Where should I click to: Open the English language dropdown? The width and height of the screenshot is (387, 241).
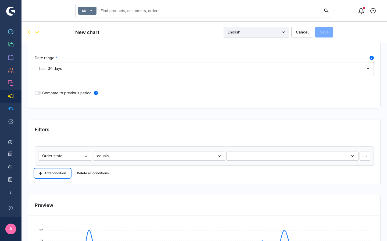tap(256, 32)
